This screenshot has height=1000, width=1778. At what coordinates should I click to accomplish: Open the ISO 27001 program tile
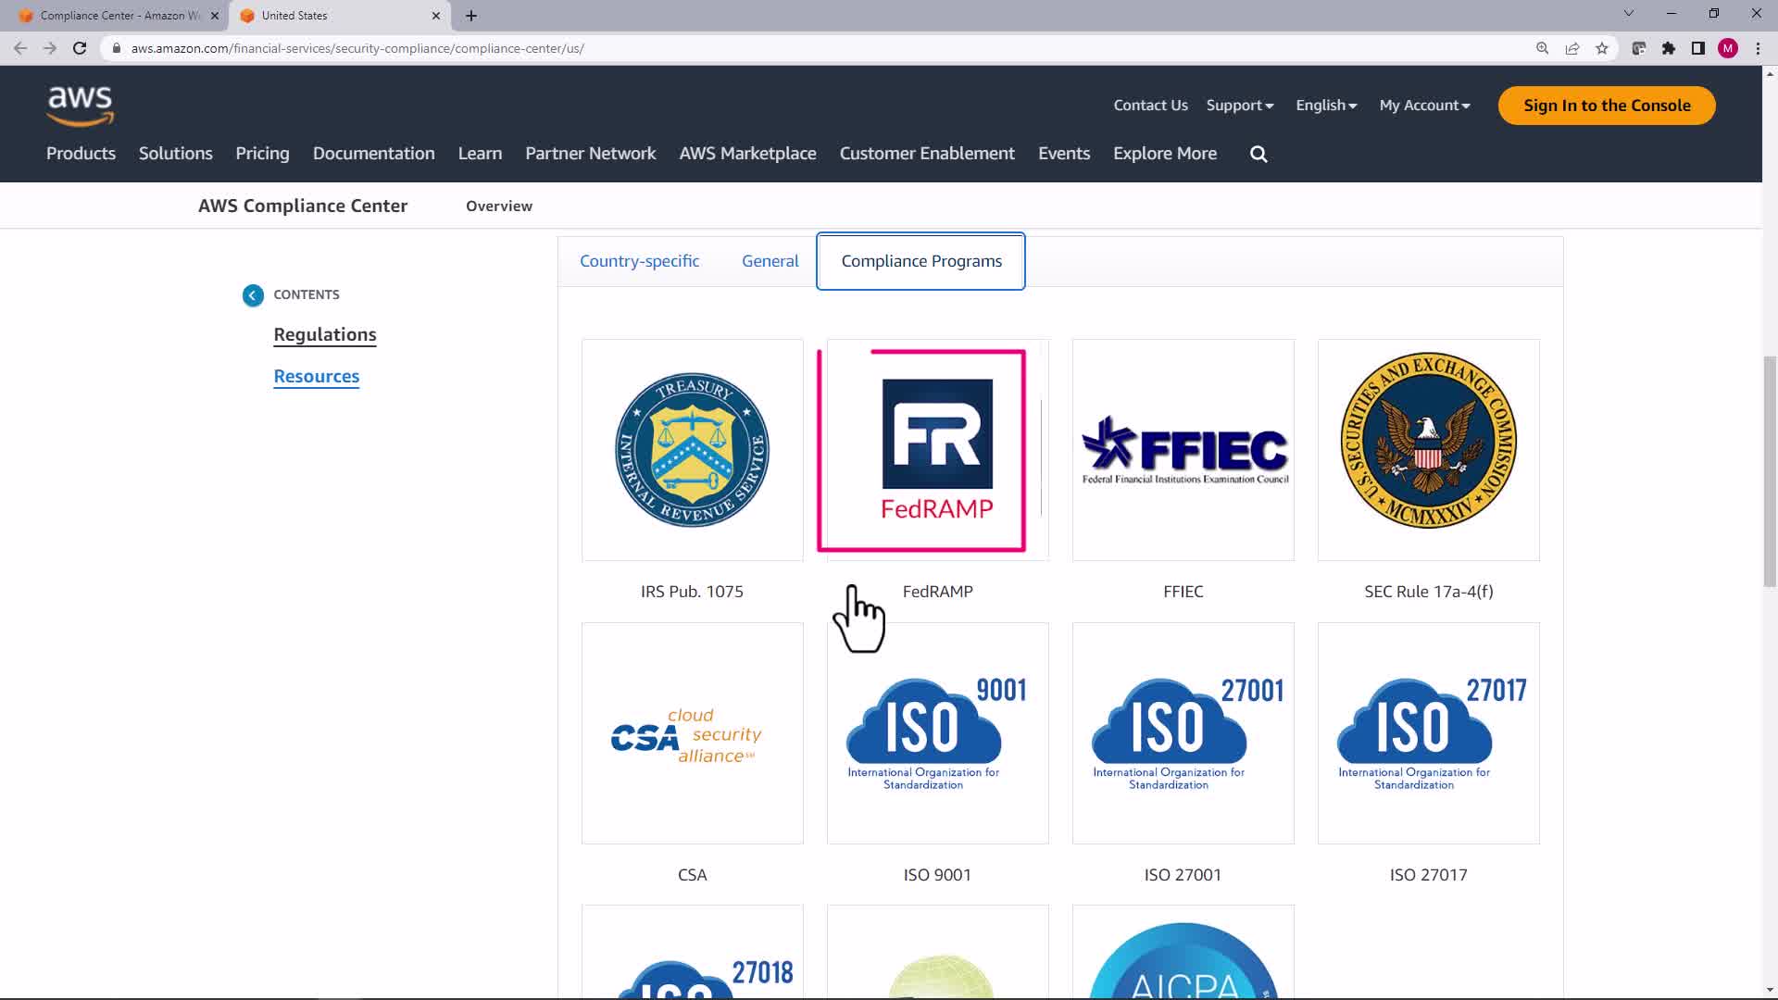(1183, 733)
